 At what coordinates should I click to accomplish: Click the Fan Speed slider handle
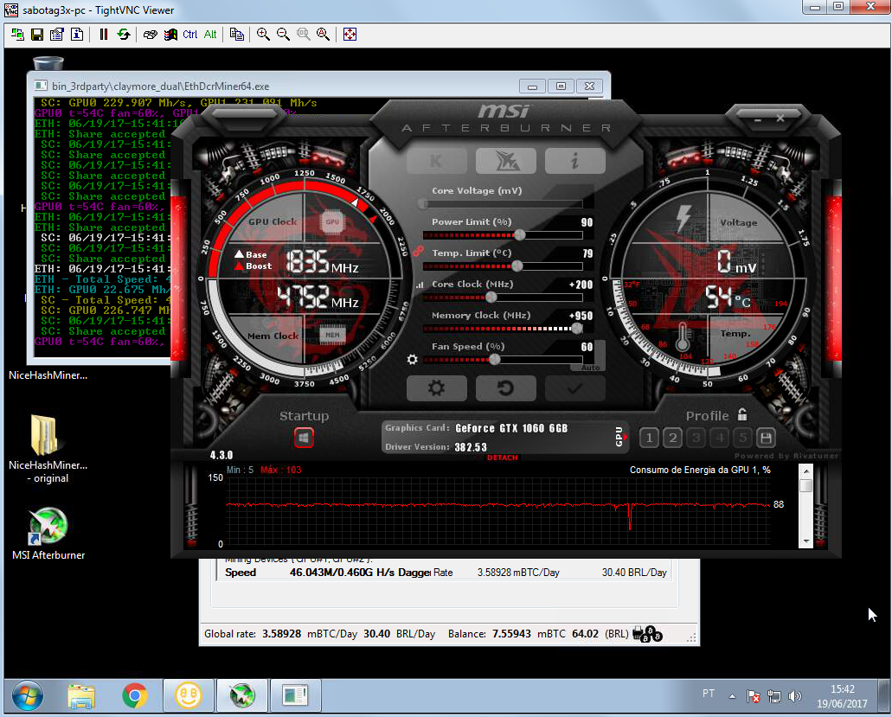(495, 359)
